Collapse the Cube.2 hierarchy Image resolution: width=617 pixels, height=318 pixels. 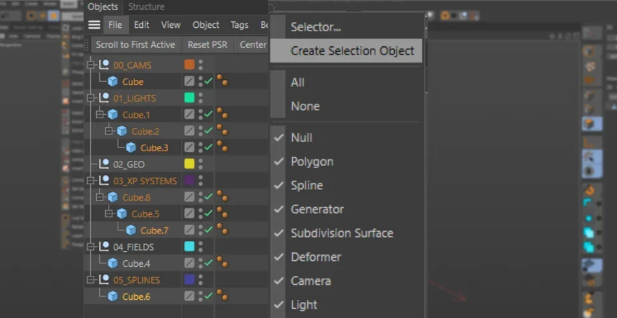pyautogui.click(x=109, y=131)
